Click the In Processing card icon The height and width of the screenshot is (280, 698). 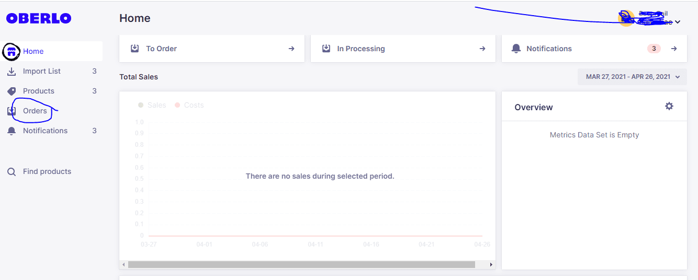coord(326,48)
